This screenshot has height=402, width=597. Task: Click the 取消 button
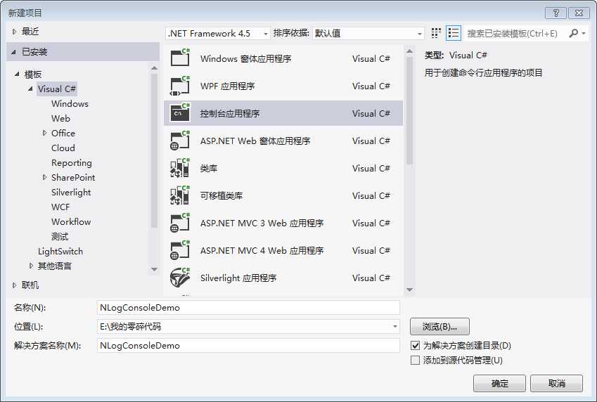[557, 383]
